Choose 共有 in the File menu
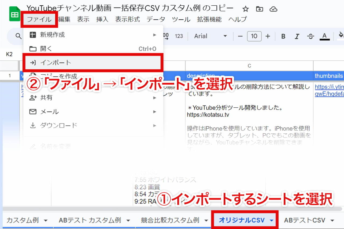This screenshot has width=344, height=229. pos(93,98)
